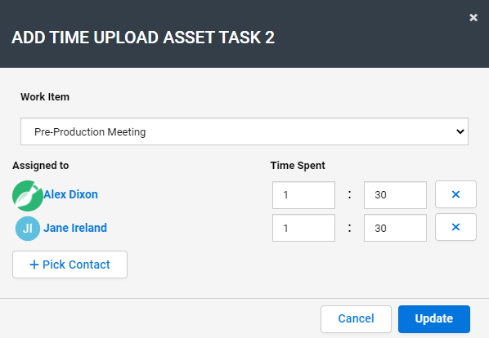
Task: Click Jane Ireland's JI avatar
Action: click(x=28, y=229)
